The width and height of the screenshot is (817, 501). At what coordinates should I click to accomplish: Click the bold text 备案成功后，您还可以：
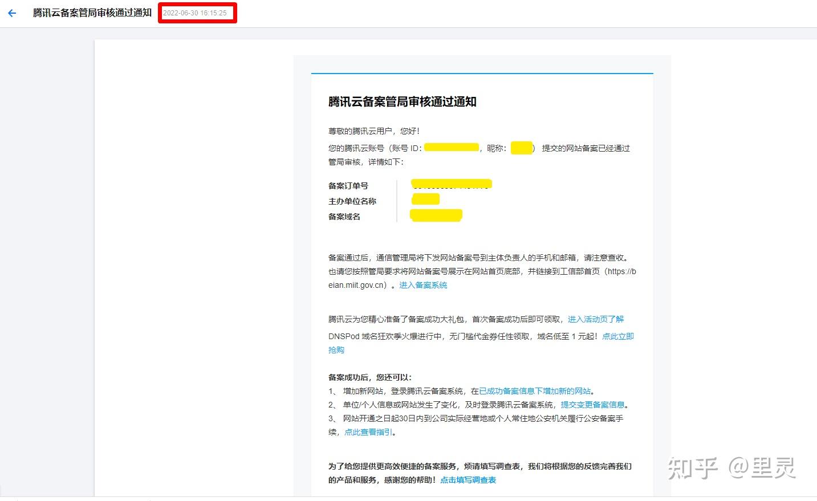click(x=371, y=377)
